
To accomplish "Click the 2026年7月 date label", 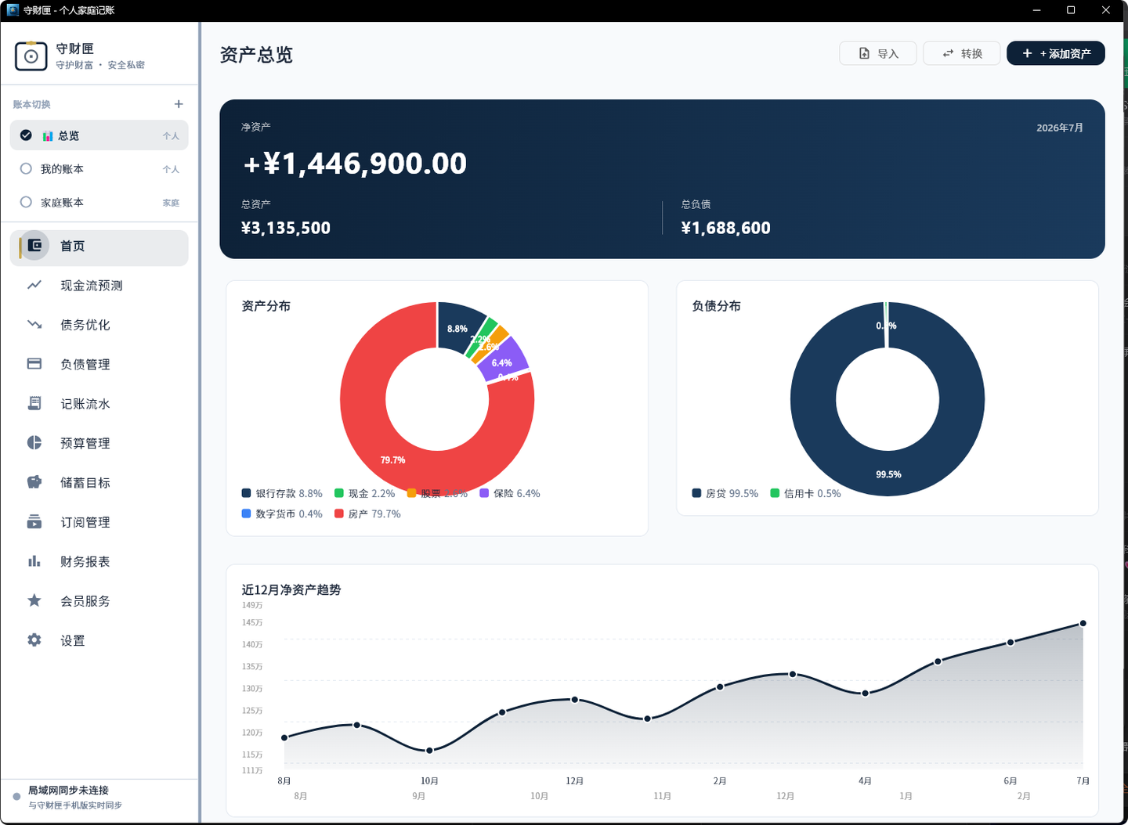I will [x=1060, y=128].
